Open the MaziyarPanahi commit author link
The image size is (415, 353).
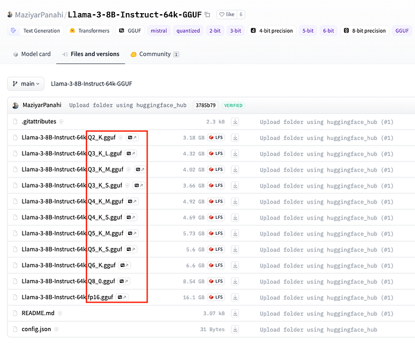click(42, 105)
